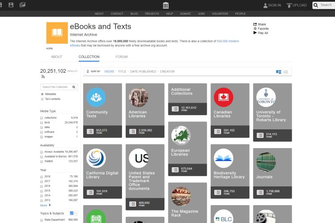Open the American Libraries circle image
Screen dimensions: 335x223
point(138,97)
